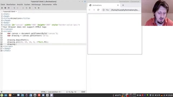Click the network connection tray icon
Viewport: 173px width, 97px height.
point(164,95)
